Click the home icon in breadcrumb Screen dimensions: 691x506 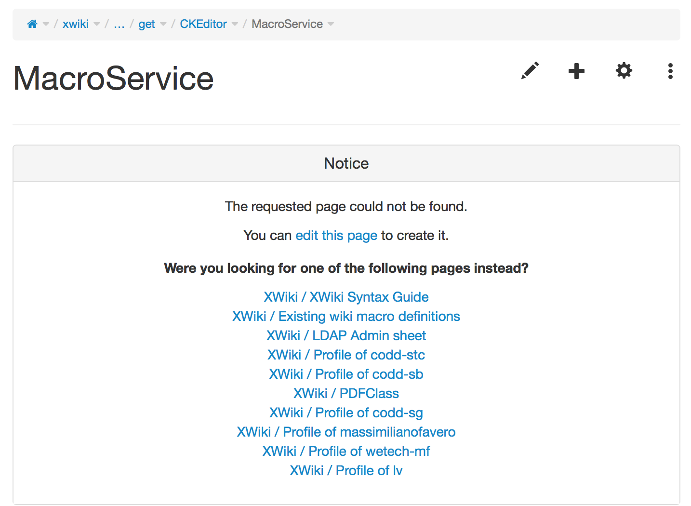point(32,24)
